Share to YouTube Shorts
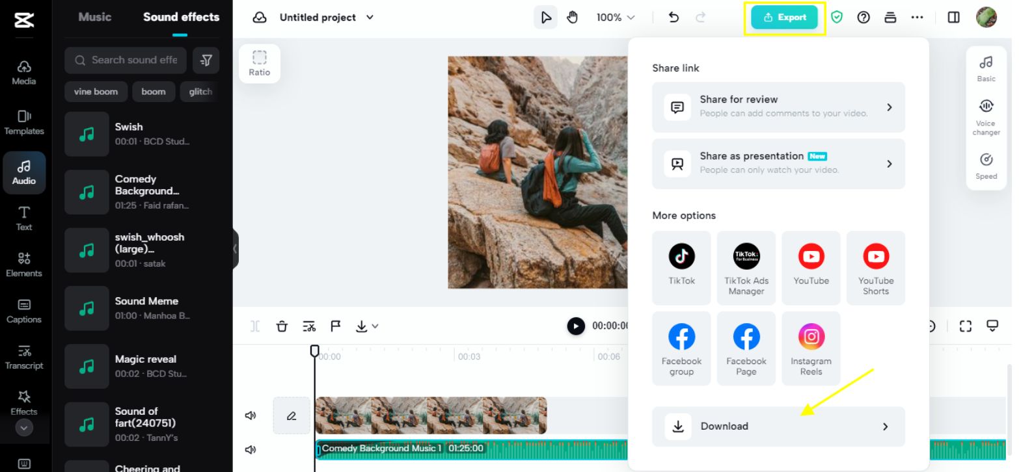The image size is (1019, 472). pos(876,268)
